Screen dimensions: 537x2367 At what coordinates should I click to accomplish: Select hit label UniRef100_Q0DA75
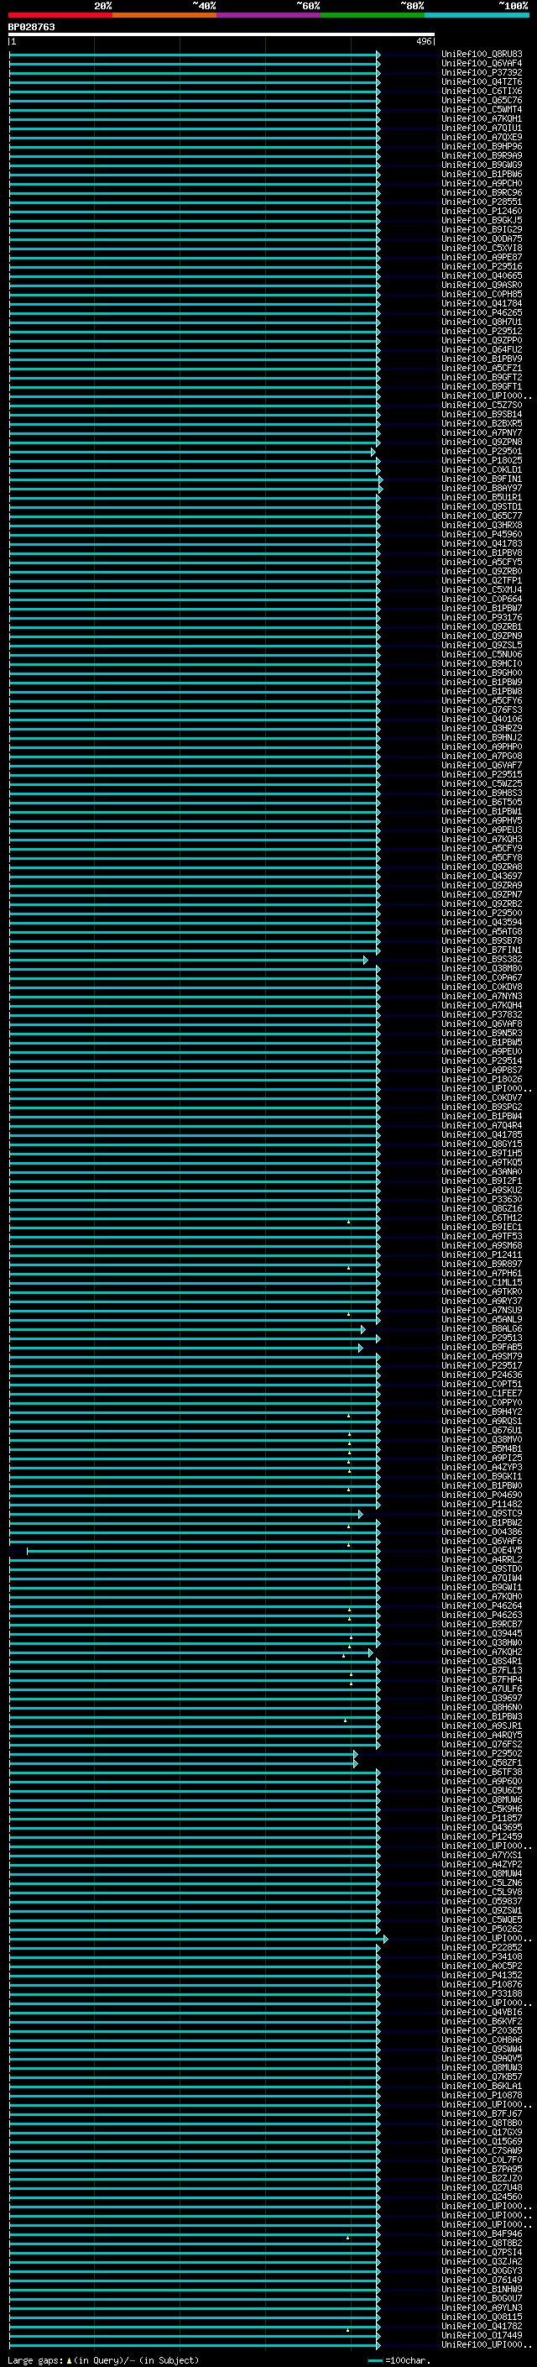(x=482, y=239)
